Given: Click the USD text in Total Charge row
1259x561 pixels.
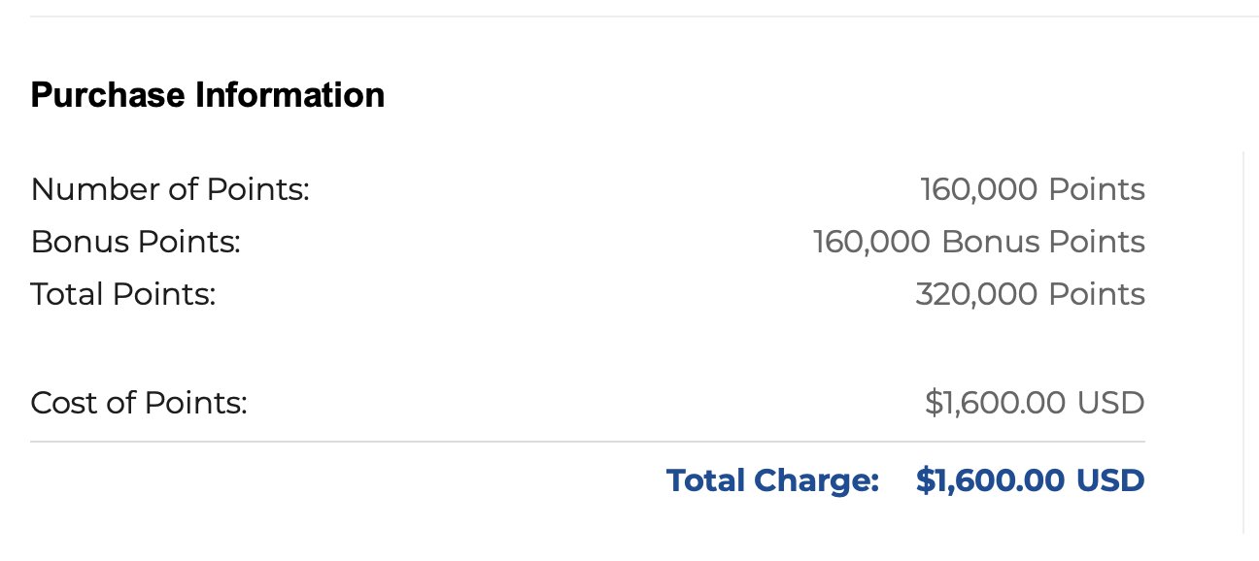Looking at the screenshot, I should pos(1111,480).
